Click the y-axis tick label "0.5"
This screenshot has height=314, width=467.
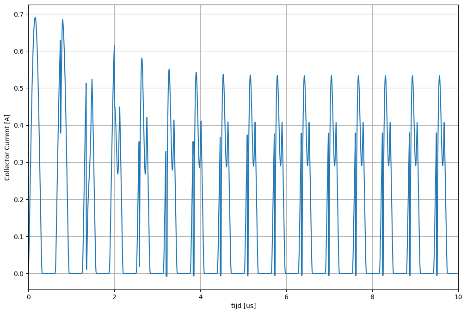(18, 88)
